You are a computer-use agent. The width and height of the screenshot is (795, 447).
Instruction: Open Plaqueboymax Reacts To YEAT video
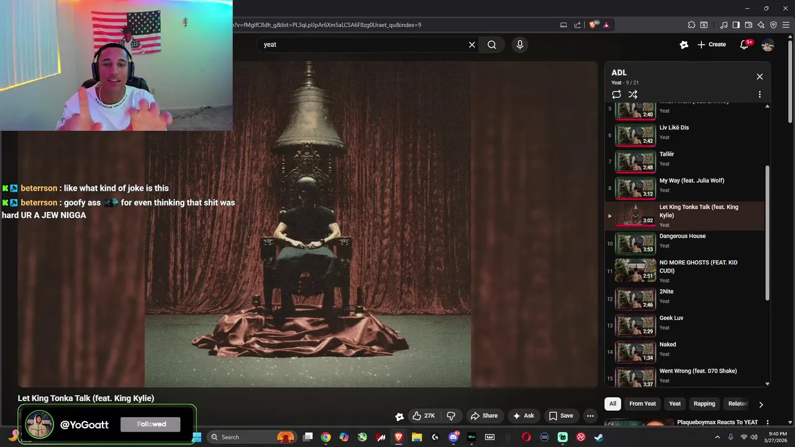point(717,422)
